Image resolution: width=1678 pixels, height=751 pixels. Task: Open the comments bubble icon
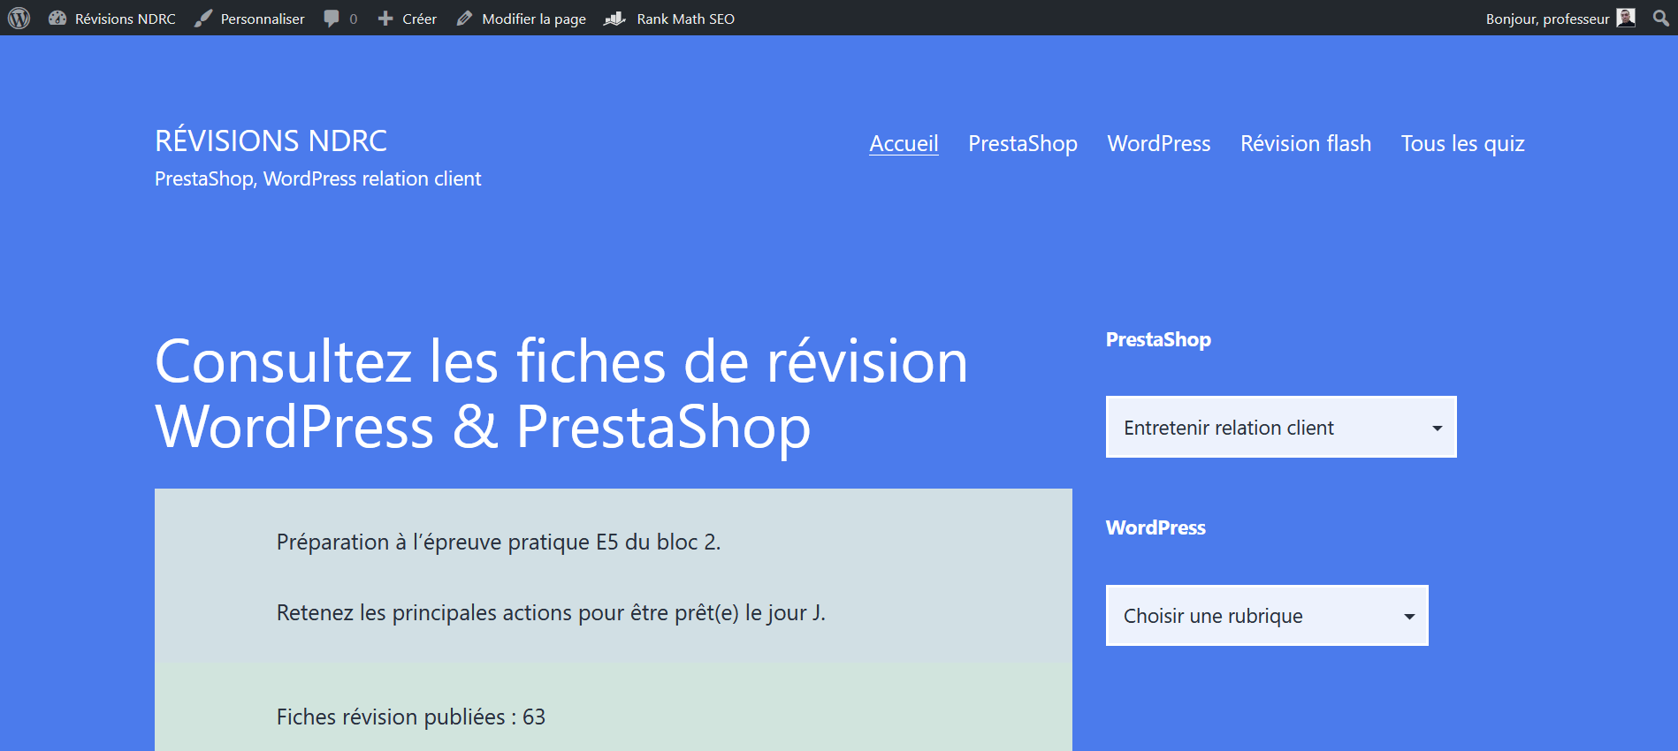pyautogui.click(x=332, y=19)
